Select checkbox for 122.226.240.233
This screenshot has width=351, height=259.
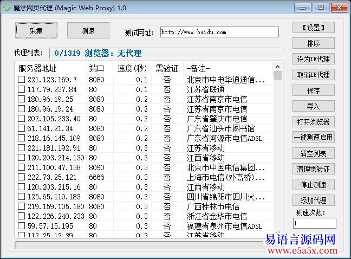pos(22,216)
